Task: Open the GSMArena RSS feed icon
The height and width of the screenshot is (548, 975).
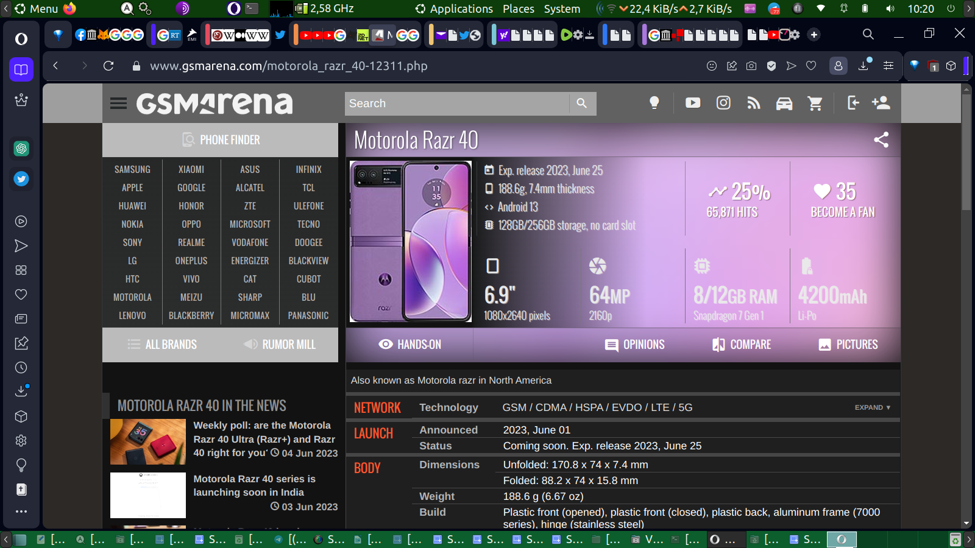Action: [754, 104]
